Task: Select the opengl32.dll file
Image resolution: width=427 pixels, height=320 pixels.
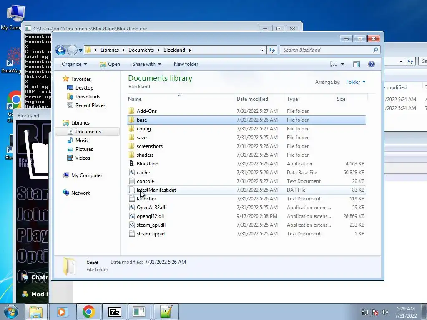Action: (246, 216)
